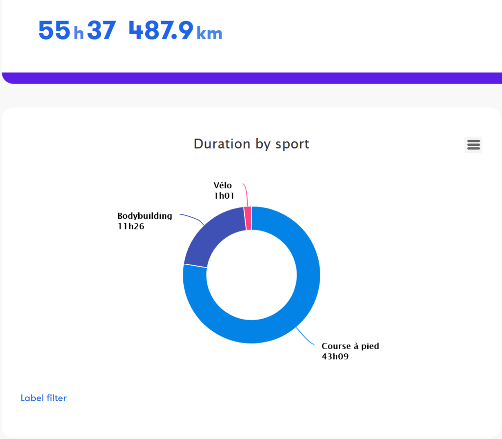Click the Vélo data label
Viewport: 502px width, 439px height.
click(x=223, y=185)
